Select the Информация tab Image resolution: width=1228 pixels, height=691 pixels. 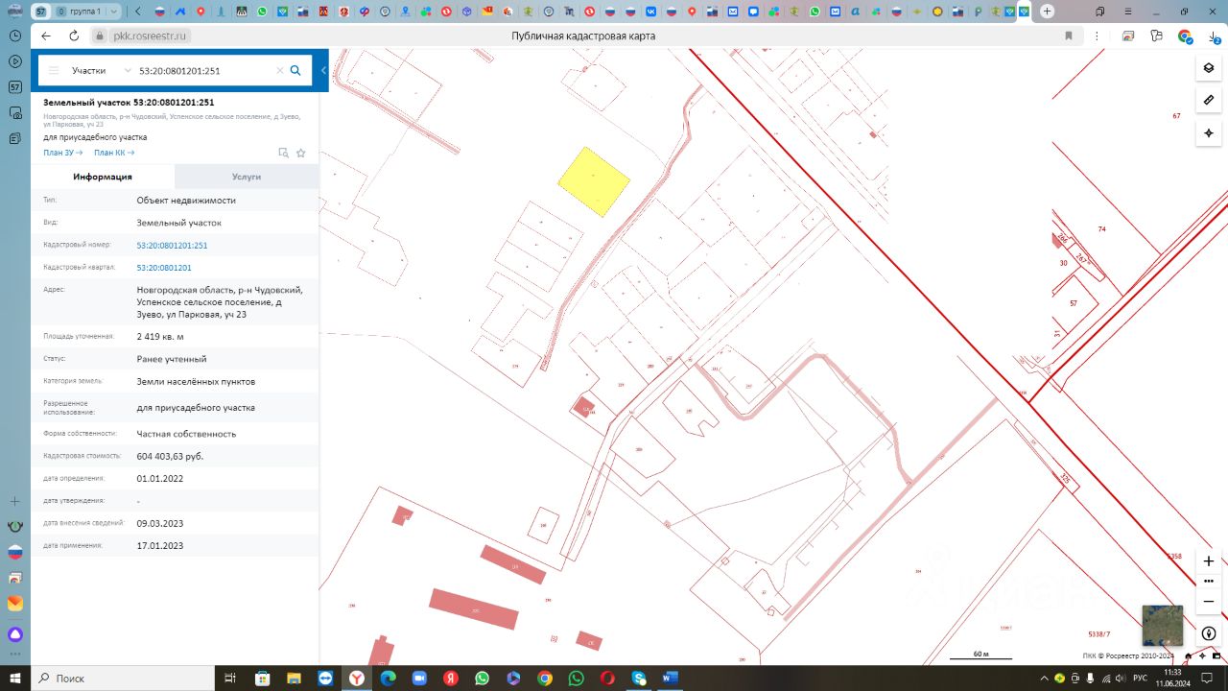103,177
